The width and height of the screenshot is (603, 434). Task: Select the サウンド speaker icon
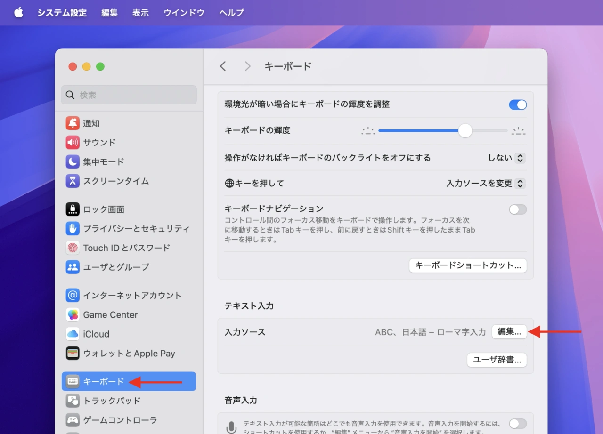point(73,143)
